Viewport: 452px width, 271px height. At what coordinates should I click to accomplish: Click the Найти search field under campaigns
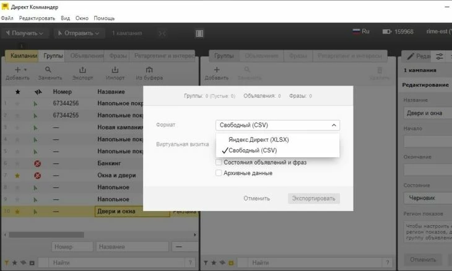tap(117, 263)
